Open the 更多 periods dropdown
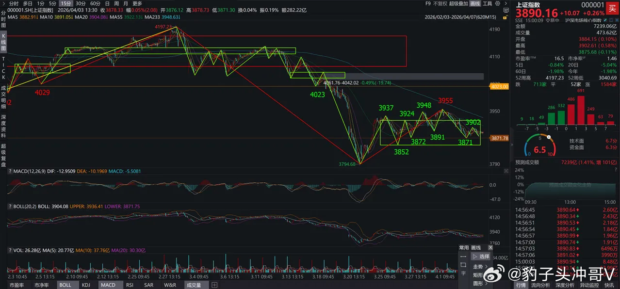Screen dimensions: 620x289 pyautogui.click(x=137, y=3)
